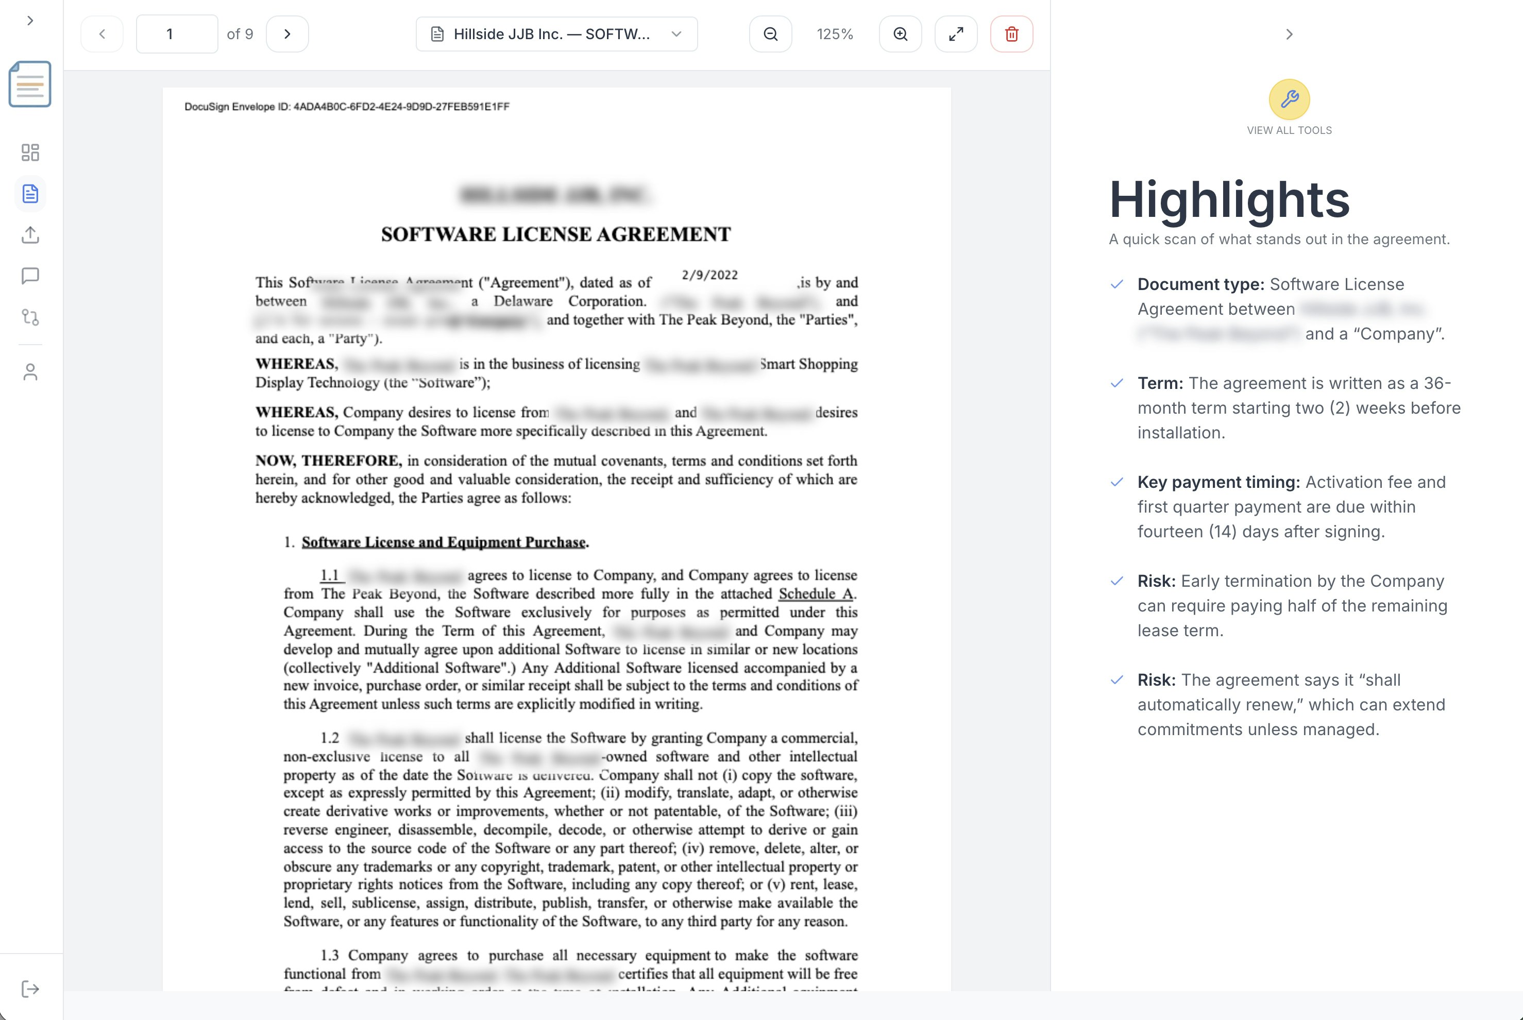This screenshot has width=1523, height=1020.
Task: Toggle the checkmark beside Key payment timing highlight
Action: (1116, 482)
